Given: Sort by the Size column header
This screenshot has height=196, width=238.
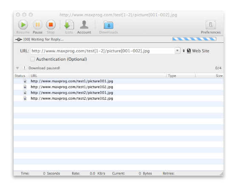Looking at the screenshot, I should pyautogui.click(x=210, y=76).
